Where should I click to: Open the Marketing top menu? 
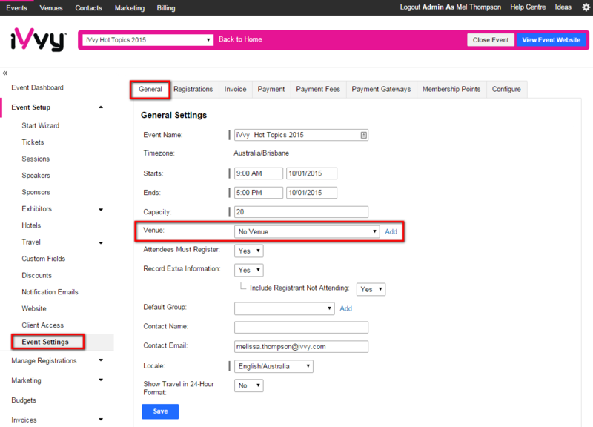click(130, 8)
